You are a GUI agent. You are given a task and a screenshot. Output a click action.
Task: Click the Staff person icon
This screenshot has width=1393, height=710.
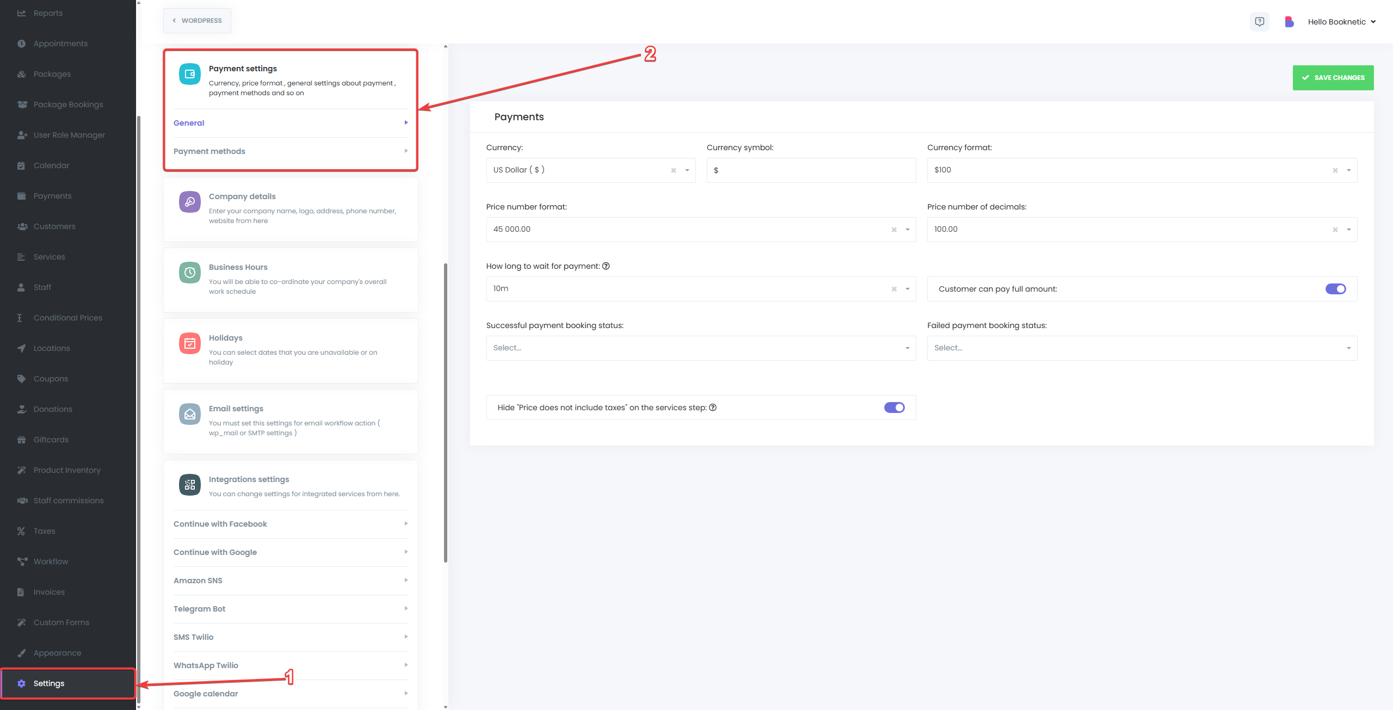coord(21,287)
